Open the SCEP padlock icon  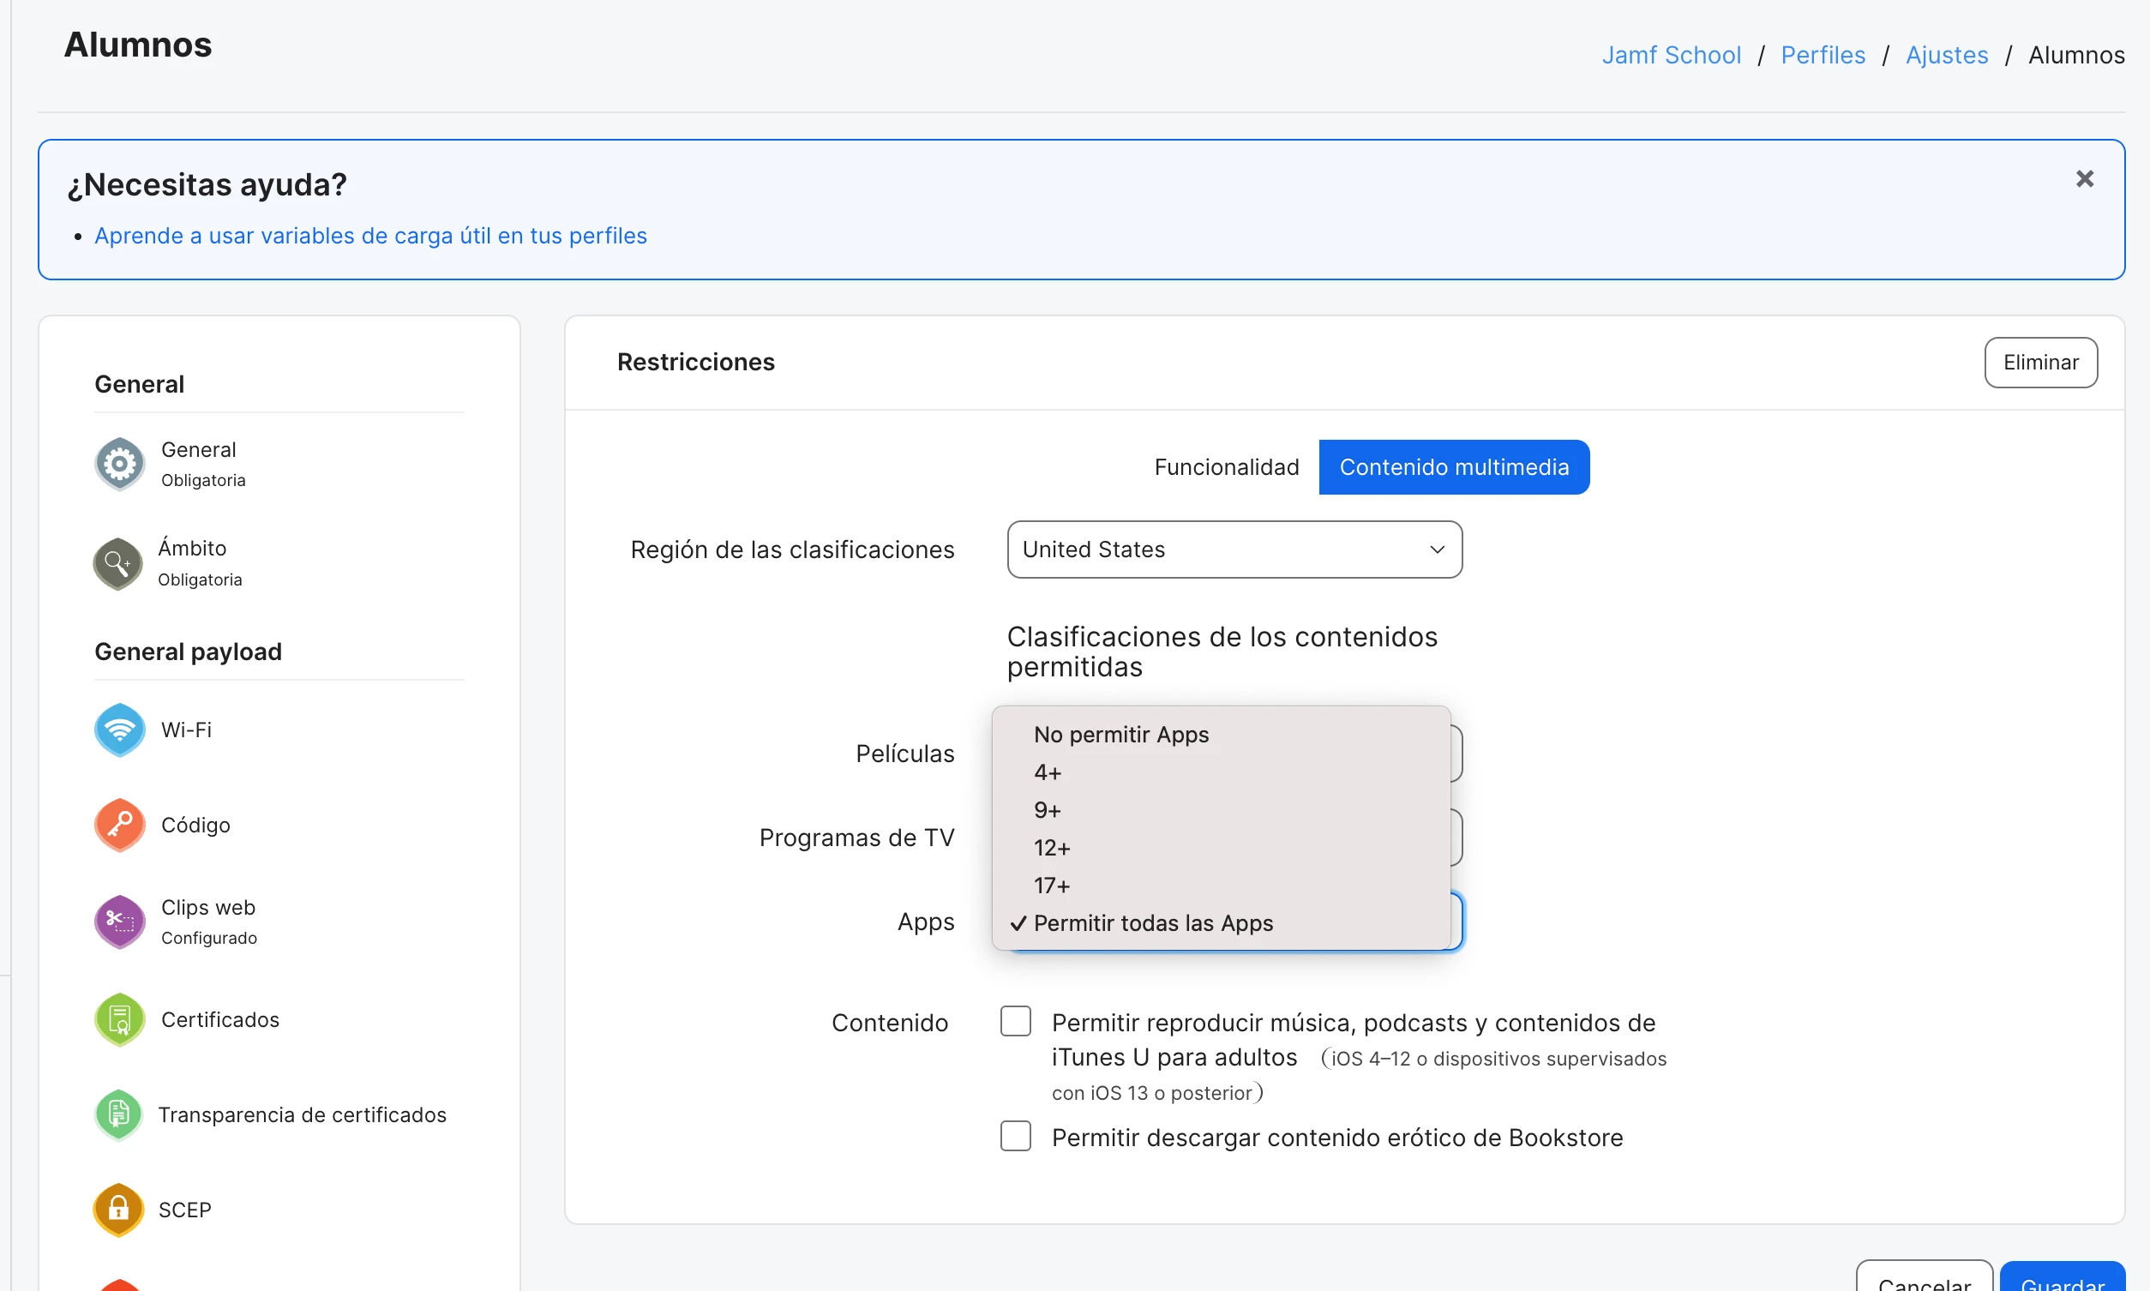(x=117, y=1210)
